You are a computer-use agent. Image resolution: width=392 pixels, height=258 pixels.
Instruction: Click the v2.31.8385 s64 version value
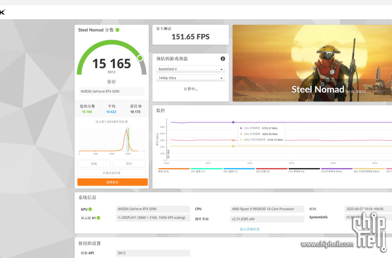pyautogui.click(x=267, y=219)
